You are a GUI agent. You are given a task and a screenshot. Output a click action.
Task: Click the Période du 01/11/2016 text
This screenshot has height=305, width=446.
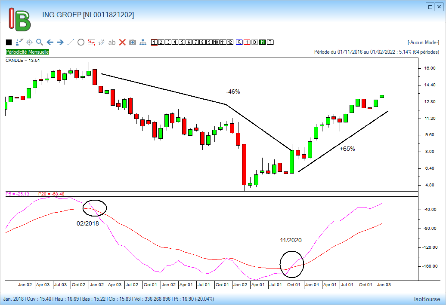point(377,52)
